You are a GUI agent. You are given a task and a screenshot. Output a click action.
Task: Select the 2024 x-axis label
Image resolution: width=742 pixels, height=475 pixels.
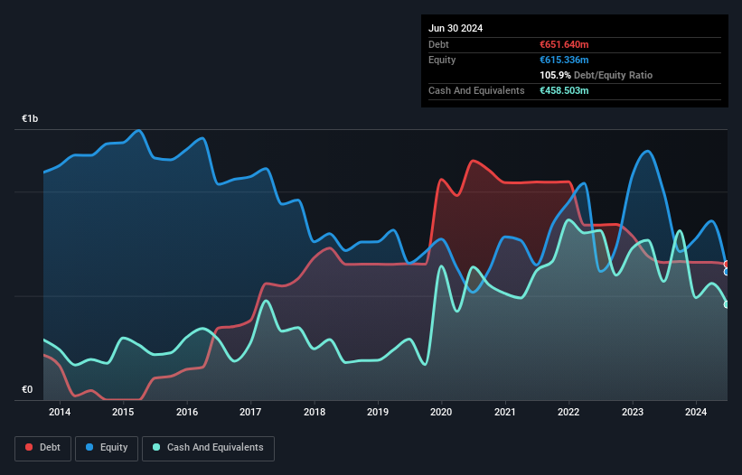tap(696, 412)
